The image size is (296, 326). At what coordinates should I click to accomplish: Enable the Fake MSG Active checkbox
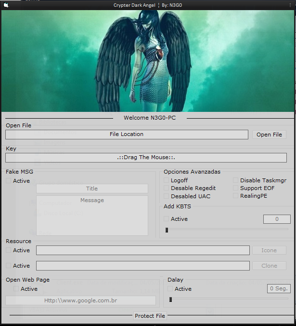[8, 180]
